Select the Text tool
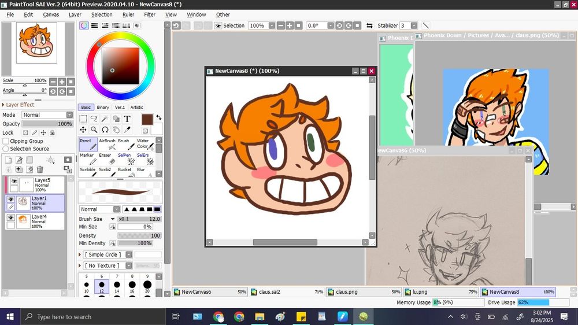 (x=127, y=119)
